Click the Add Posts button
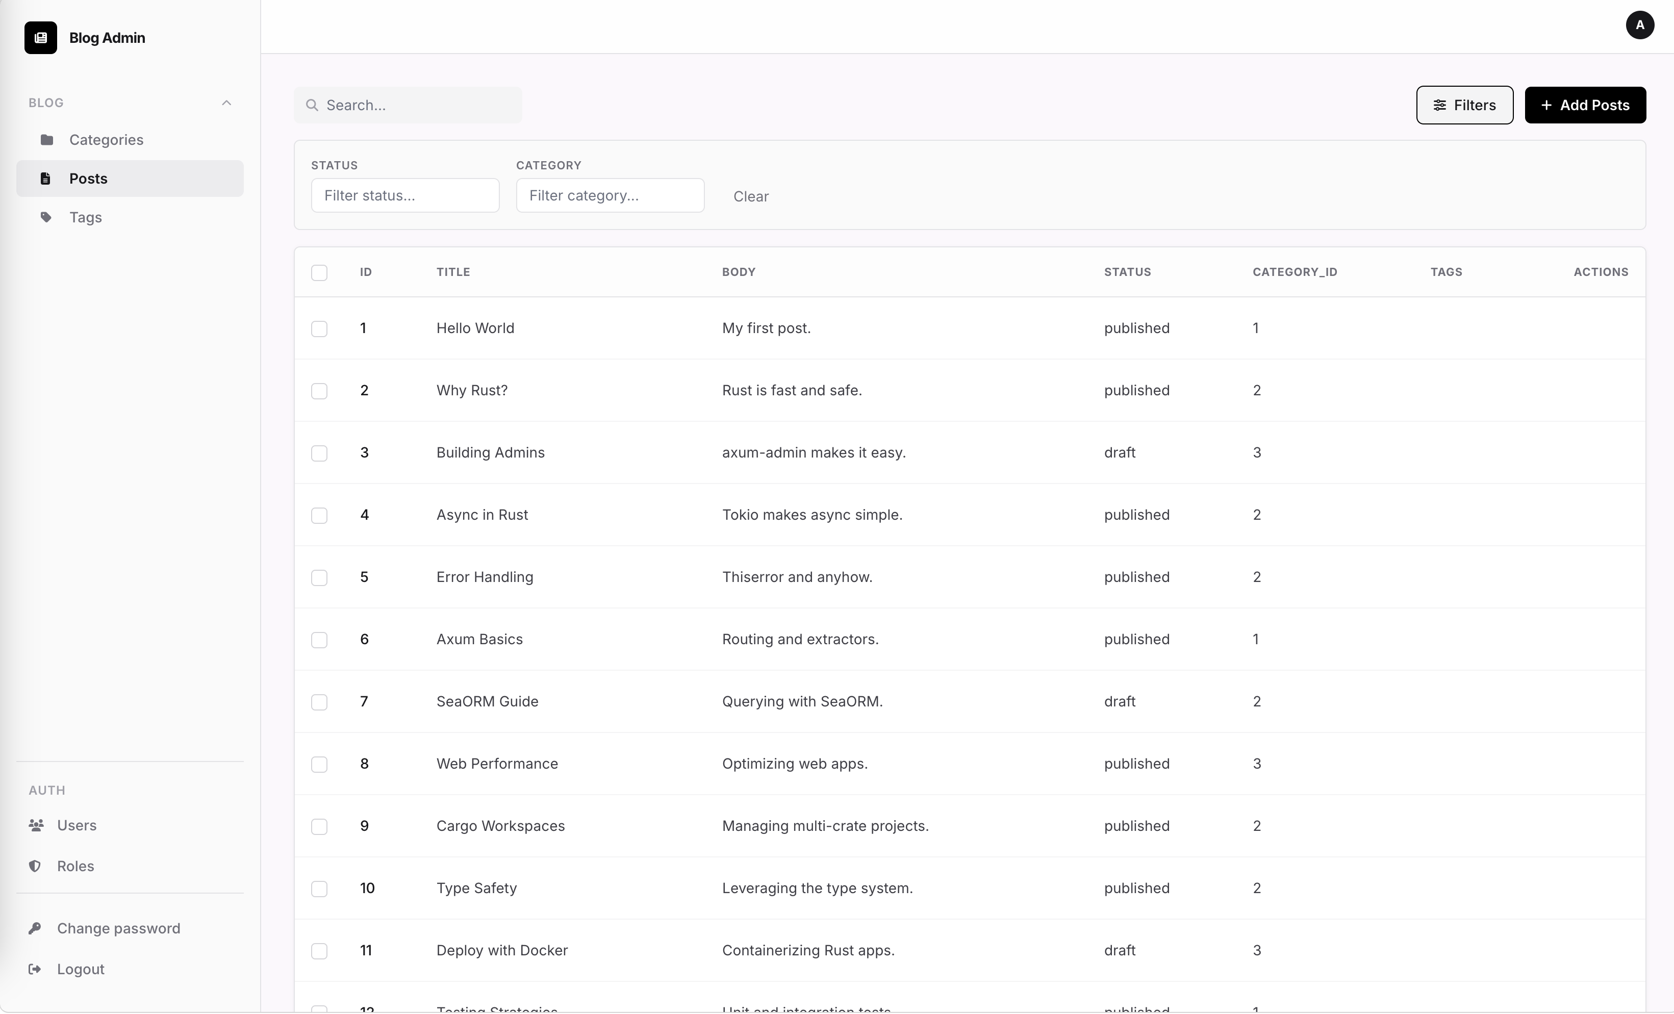This screenshot has width=1674, height=1014. coord(1586,105)
